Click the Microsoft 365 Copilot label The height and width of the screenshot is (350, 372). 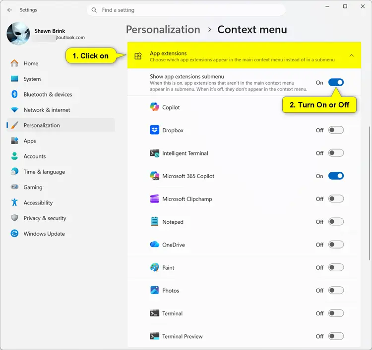188,176
